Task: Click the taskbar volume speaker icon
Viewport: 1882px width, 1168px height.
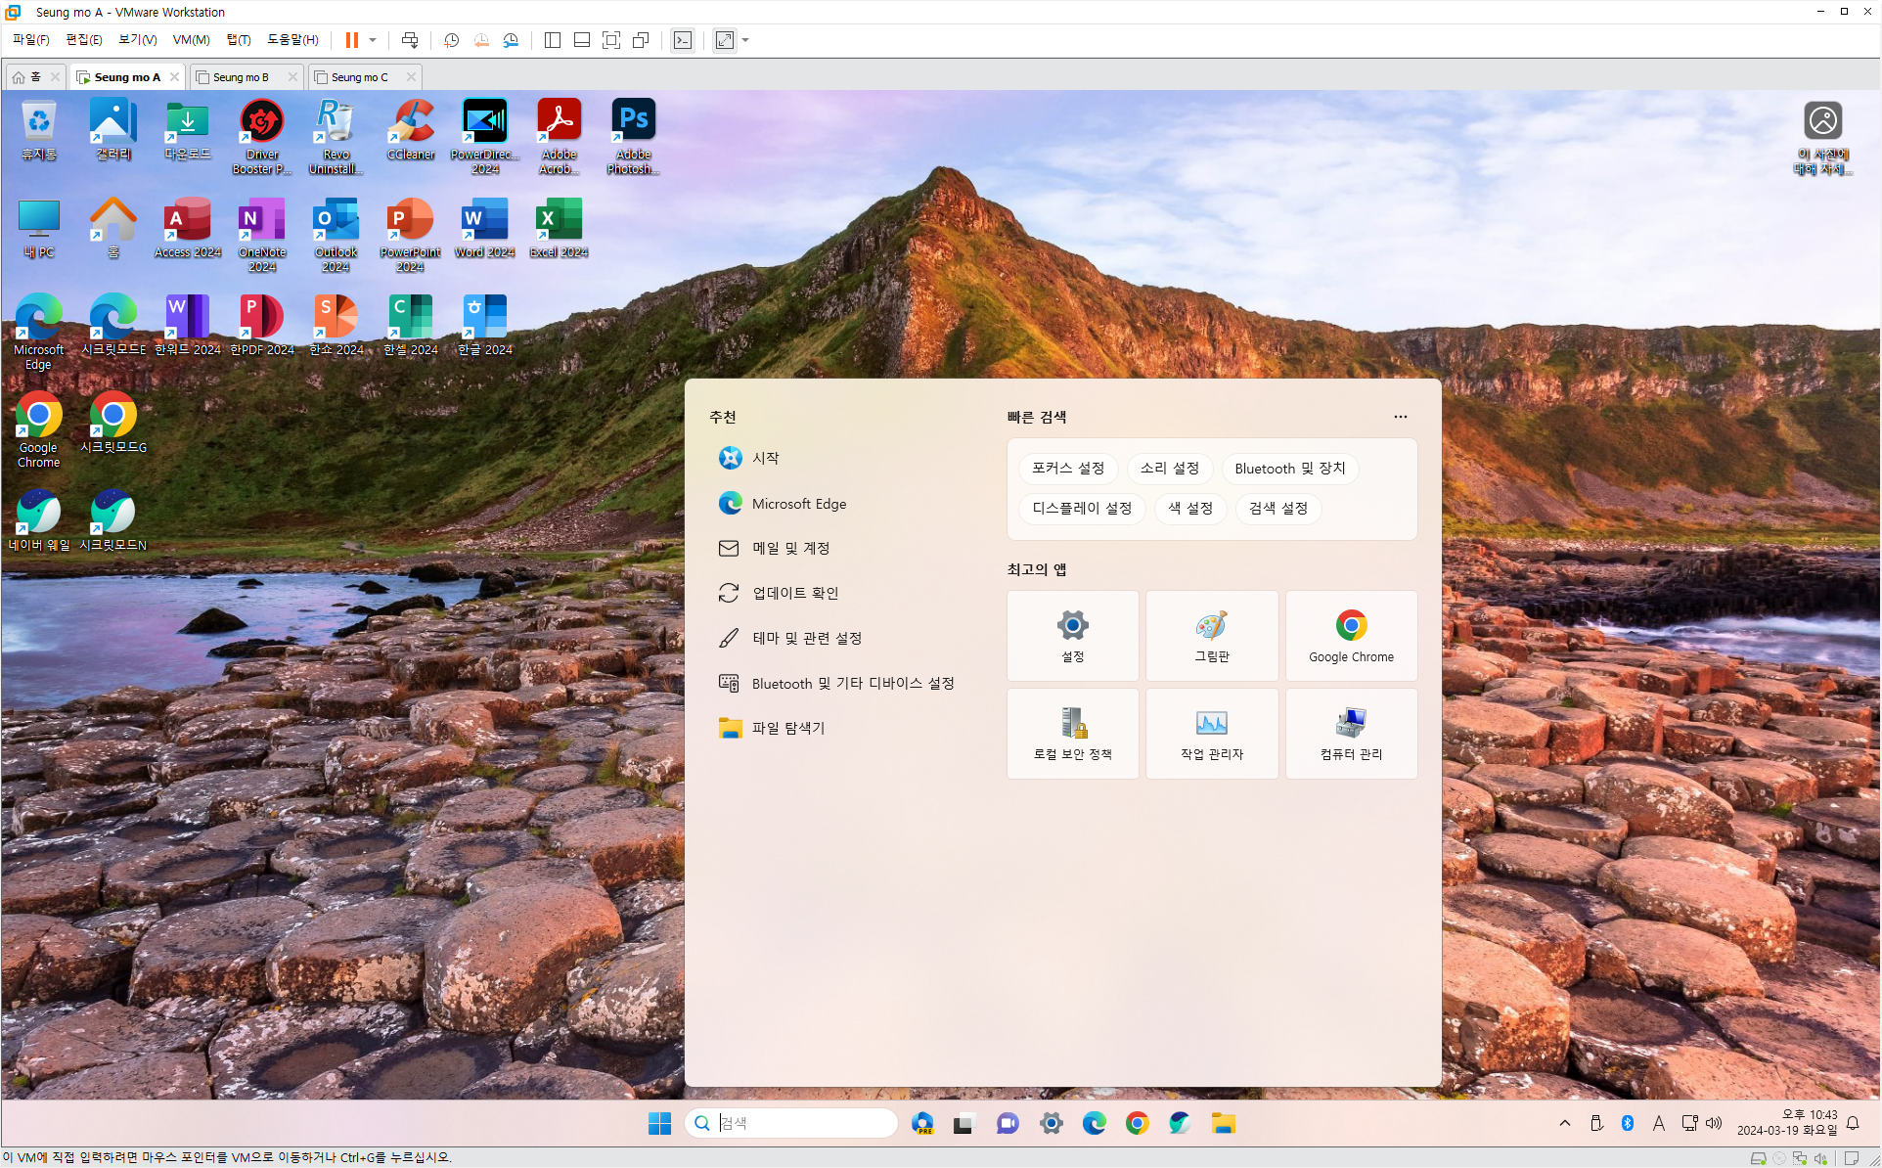Action: point(1714,1123)
